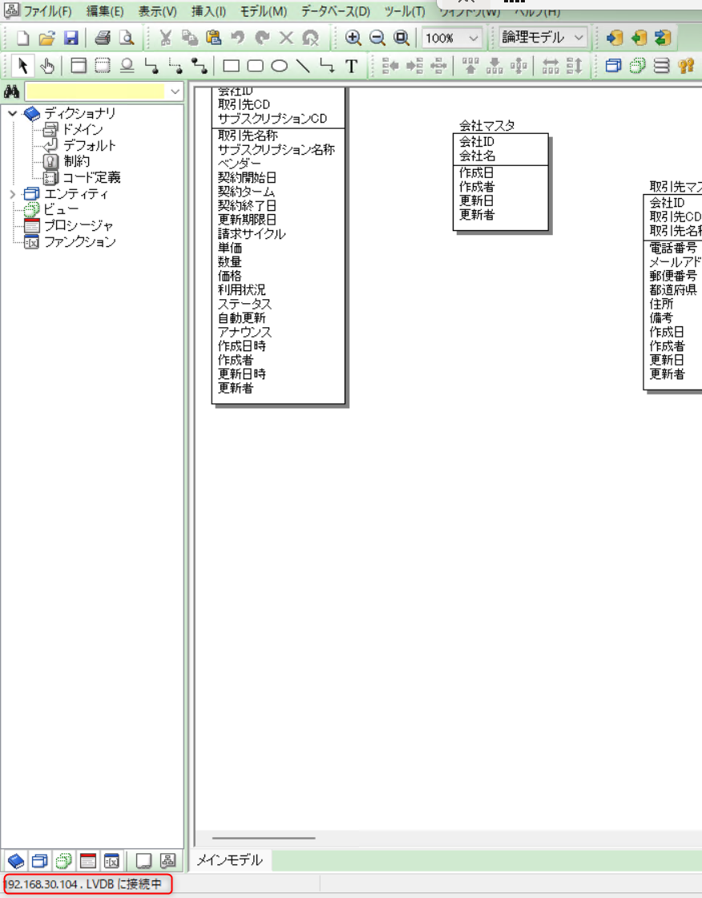Click the horizontal scrollbar in diagram area
The image size is (702, 898).
point(264,839)
